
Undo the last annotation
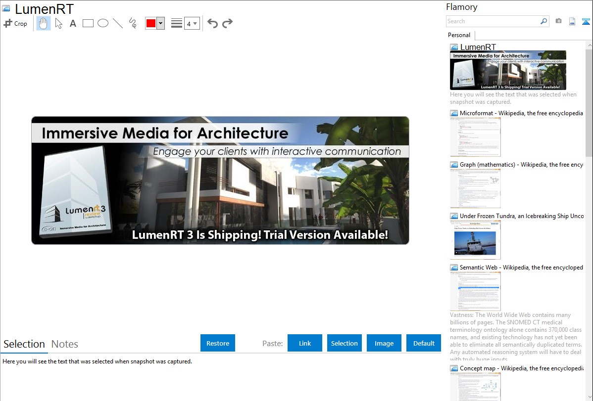[212, 23]
